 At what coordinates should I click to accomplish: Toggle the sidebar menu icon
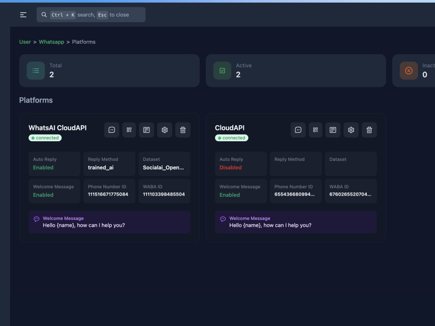(23, 15)
